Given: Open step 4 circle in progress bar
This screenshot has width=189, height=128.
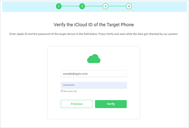Looking at the screenshot, I should pyautogui.click(x=129, y=6).
